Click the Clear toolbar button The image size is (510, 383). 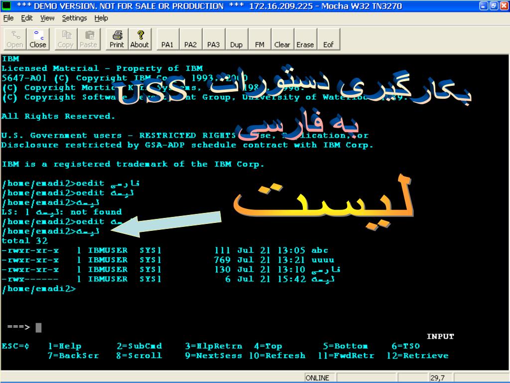[x=282, y=39]
